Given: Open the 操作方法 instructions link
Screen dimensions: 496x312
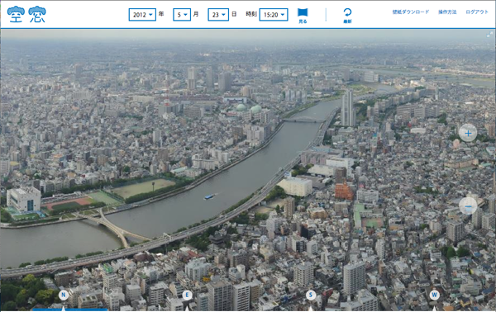Looking at the screenshot, I should click(x=447, y=12).
